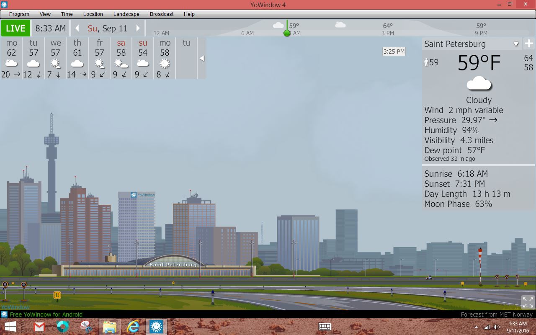Screen dimensions: 536x335
Task: Click the fullscreen expand icon
Action: tap(528, 302)
